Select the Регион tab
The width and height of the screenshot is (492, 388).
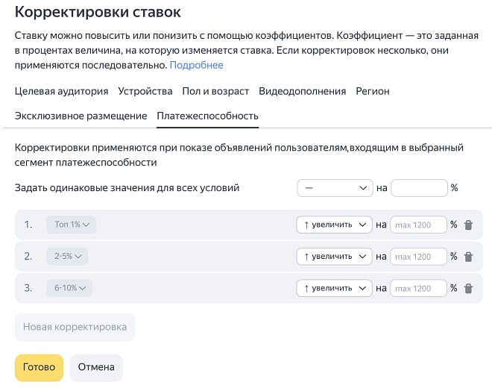pos(373,91)
